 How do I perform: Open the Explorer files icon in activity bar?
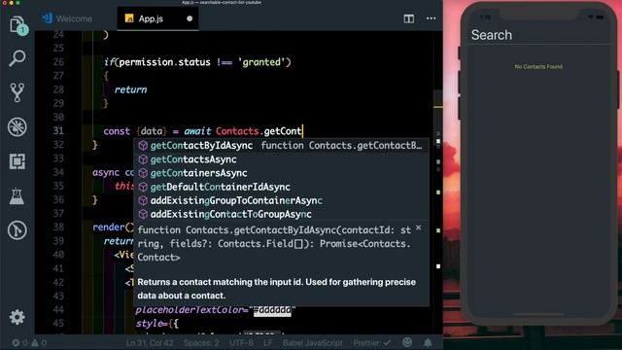(17, 25)
